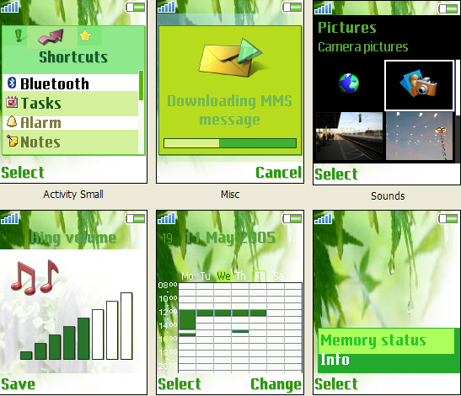Click signal strength icon on Ring volume screen
Viewport: 461px width, 396px height.
pos(10,218)
